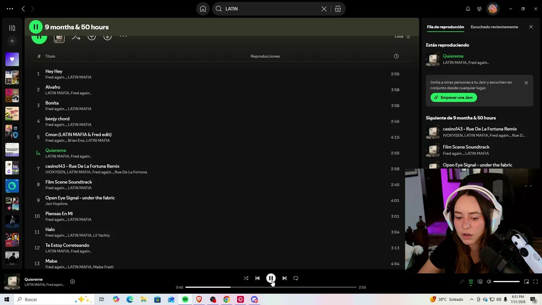
Task: Open Jon Hopkins artist link
Action: click(56, 204)
